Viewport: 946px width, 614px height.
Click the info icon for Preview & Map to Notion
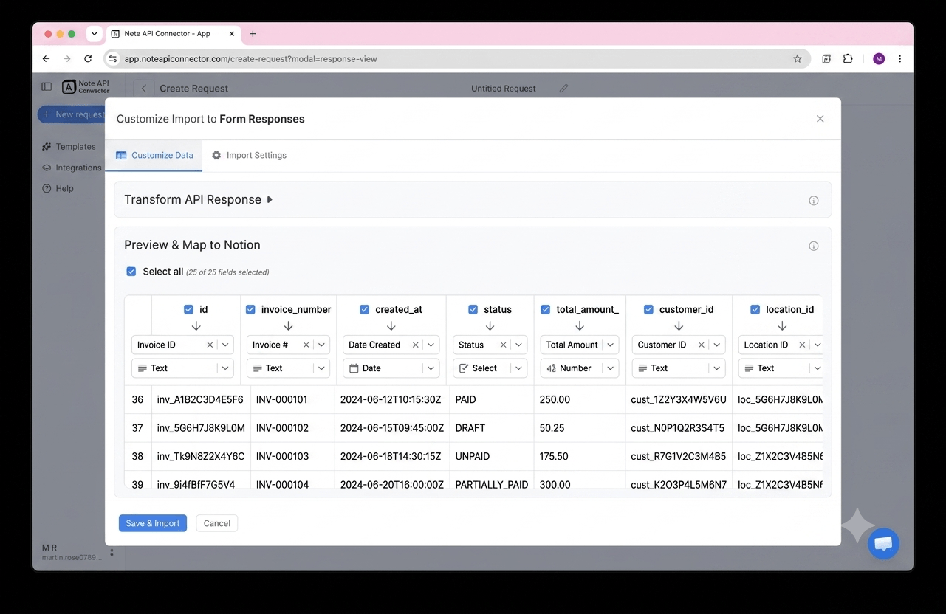(x=814, y=246)
